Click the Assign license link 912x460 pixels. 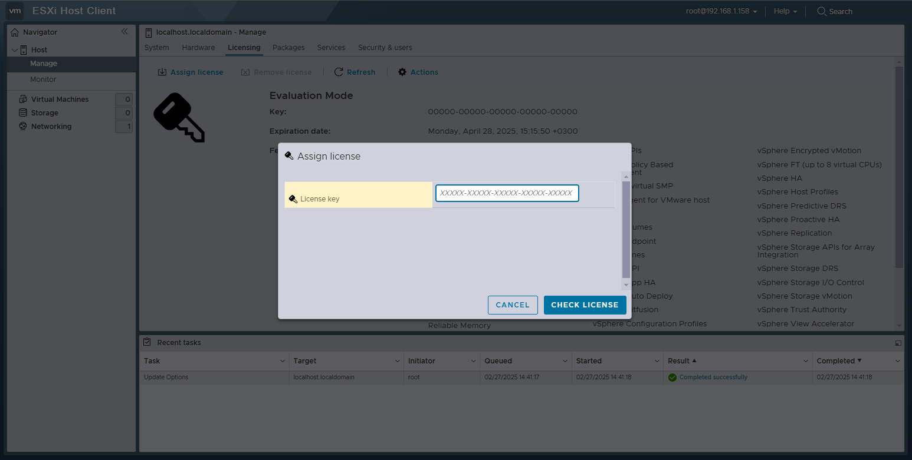tap(197, 72)
